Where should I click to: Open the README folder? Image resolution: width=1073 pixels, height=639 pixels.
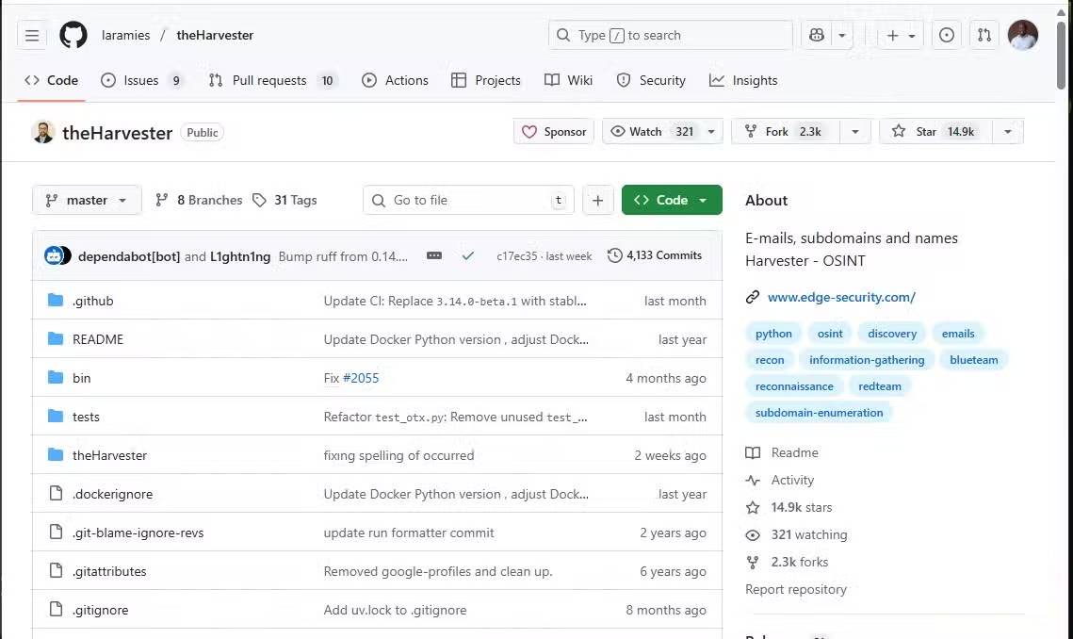98,339
